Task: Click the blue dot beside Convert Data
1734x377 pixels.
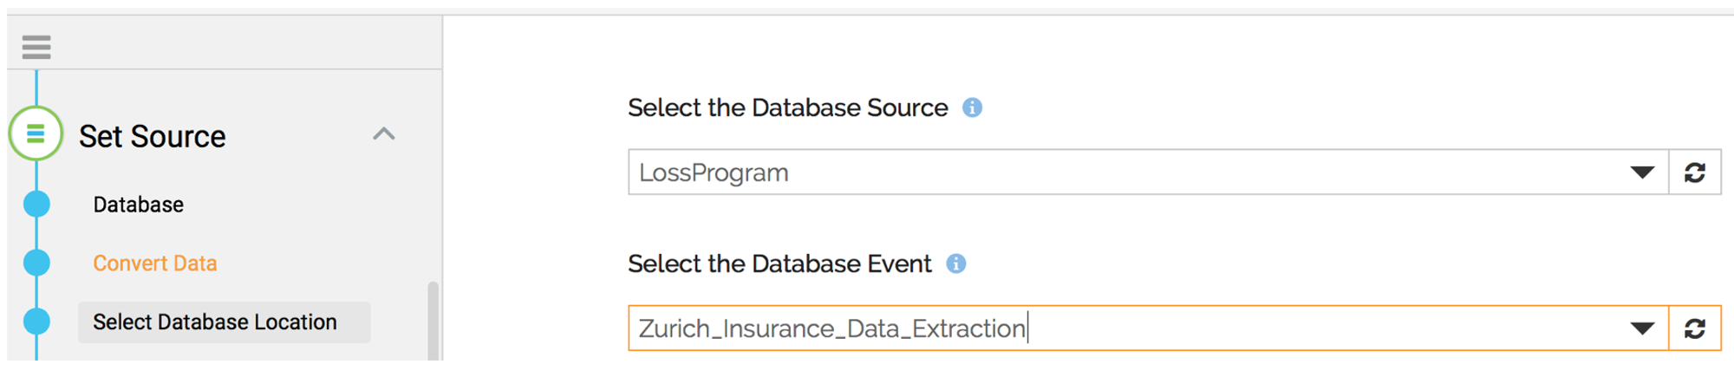Action: point(36,263)
